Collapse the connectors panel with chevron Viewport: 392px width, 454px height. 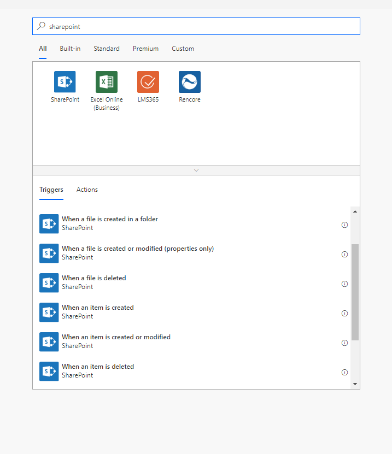(196, 170)
